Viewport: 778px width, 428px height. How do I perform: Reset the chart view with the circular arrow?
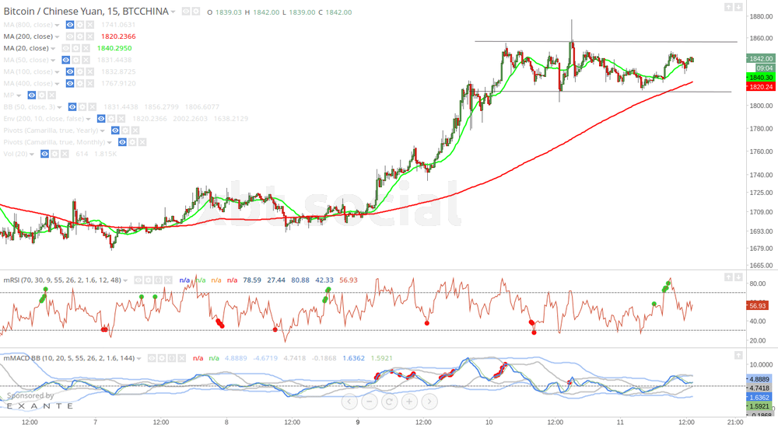point(389,402)
